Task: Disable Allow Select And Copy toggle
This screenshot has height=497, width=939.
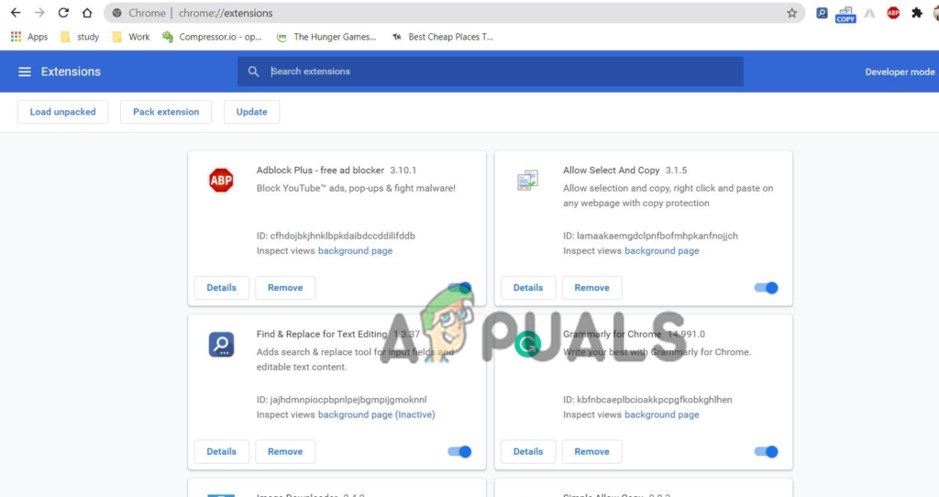Action: pyautogui.click(x=766, y=287)
